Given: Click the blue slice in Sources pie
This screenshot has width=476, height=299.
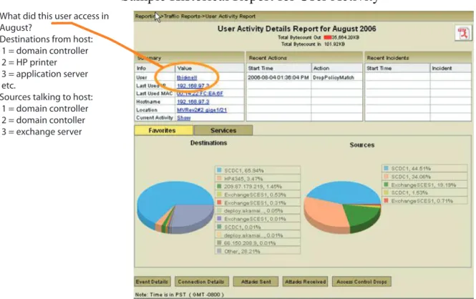Looking at the screenshot, I should pos(343,191).
